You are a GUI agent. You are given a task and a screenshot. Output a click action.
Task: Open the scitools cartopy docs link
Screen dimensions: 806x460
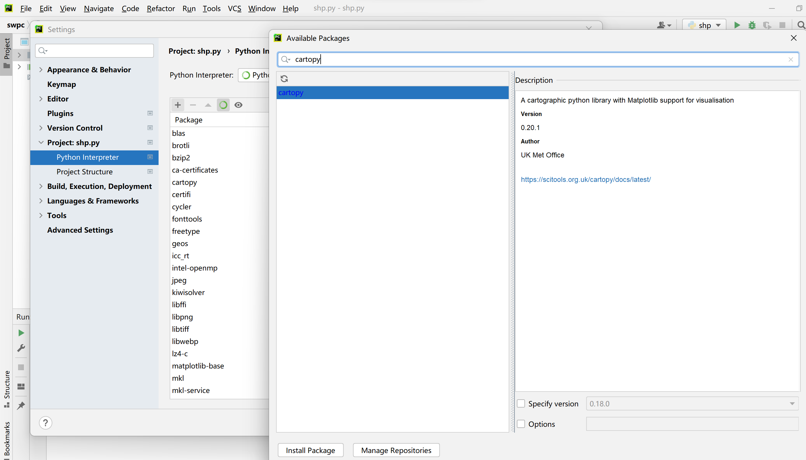(586, 180)
